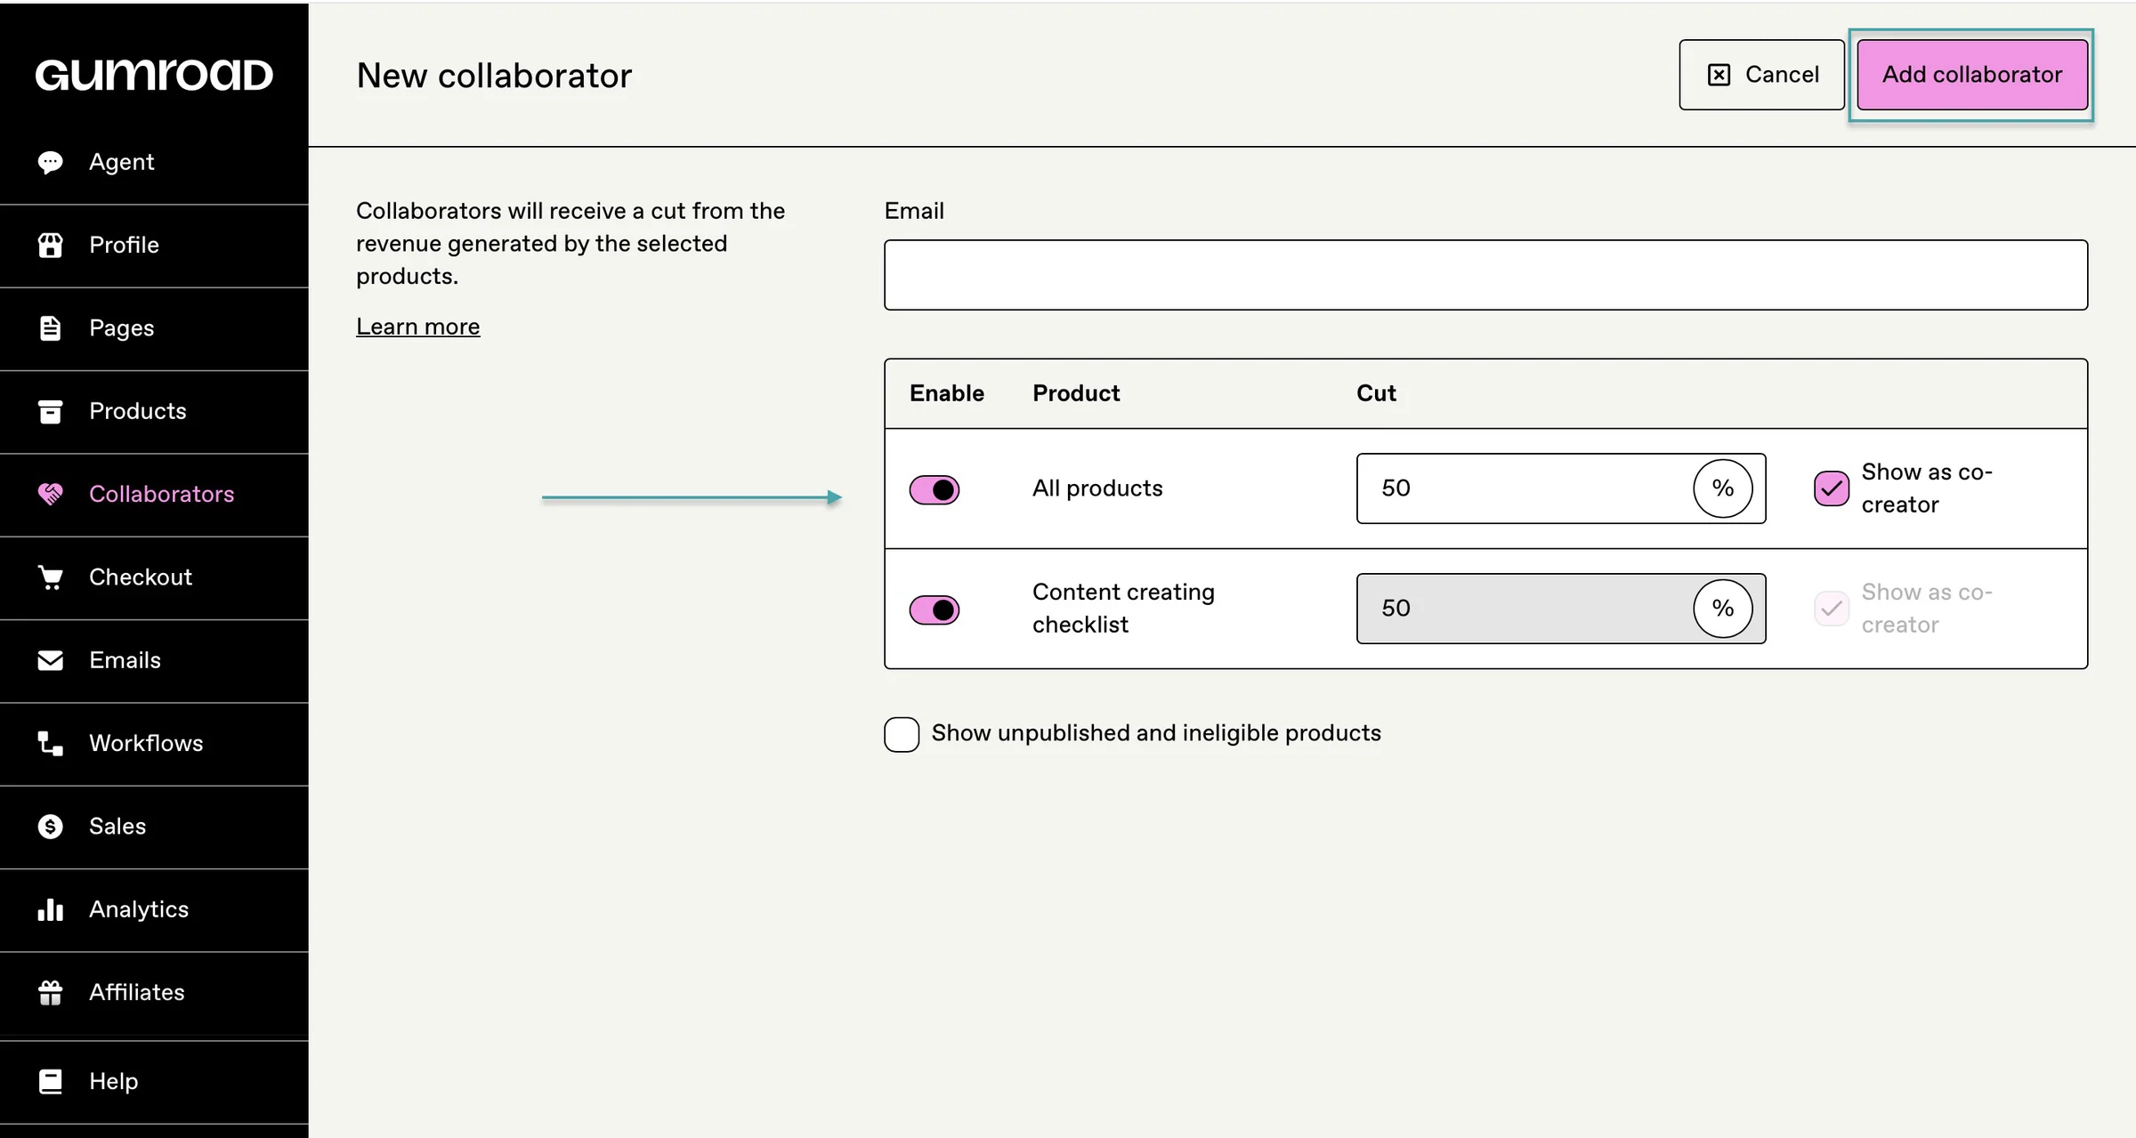
Task: Open Analytics from the sidebar
Action: 154,909
